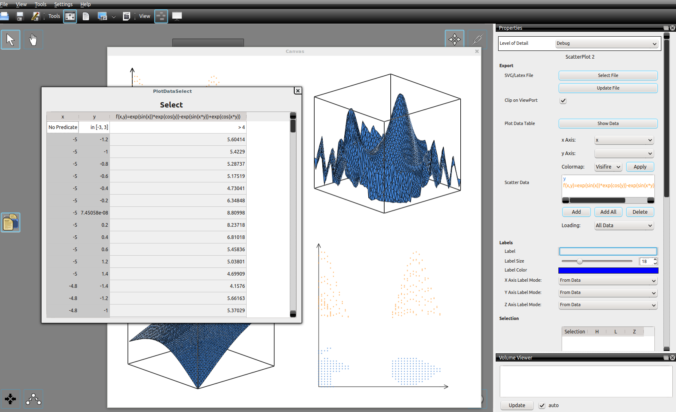Open the Loading All Data dropdown

point(624,226)
